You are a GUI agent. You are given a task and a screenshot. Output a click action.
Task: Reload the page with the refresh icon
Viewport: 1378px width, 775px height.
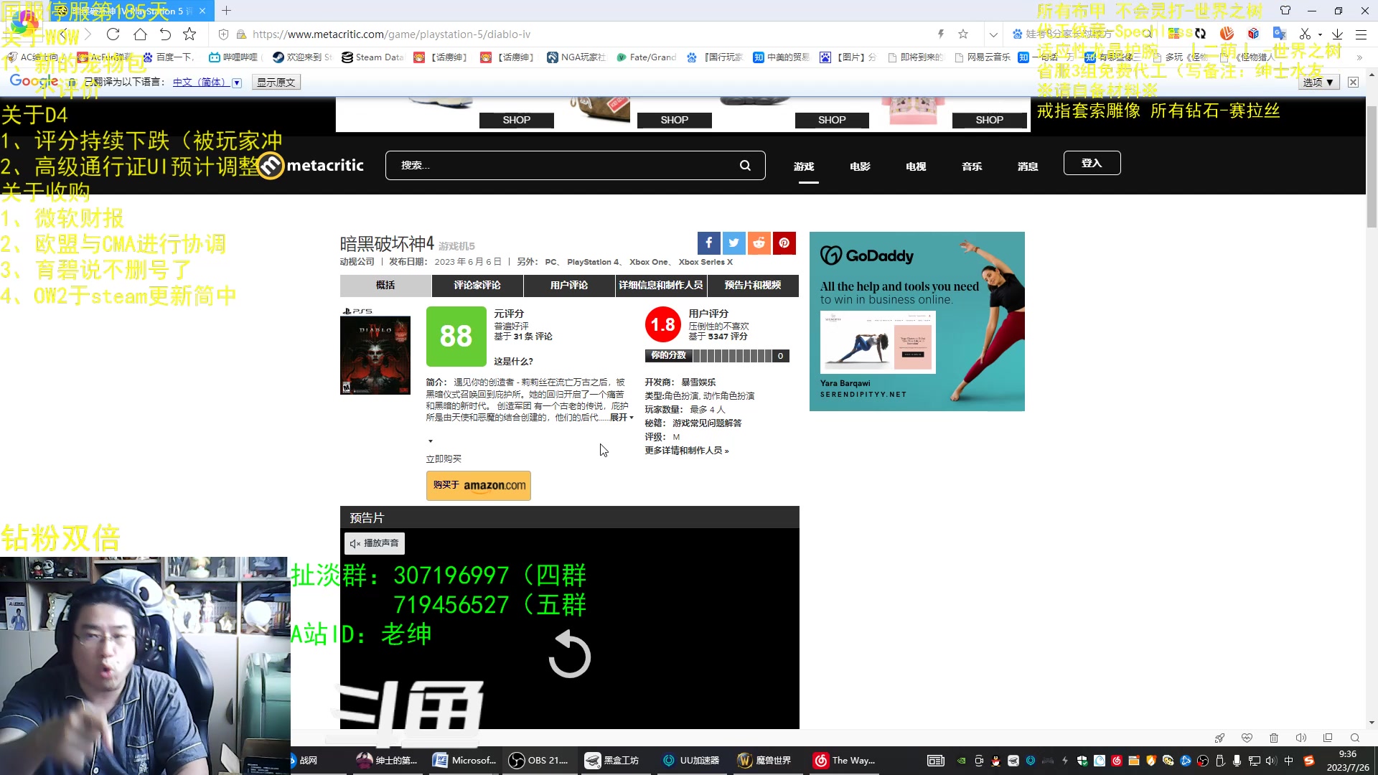click(x=113, y=34)
